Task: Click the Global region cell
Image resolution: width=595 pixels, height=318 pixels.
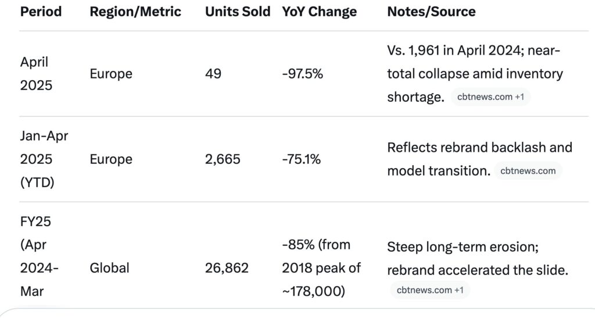Action: click(109, 268)
